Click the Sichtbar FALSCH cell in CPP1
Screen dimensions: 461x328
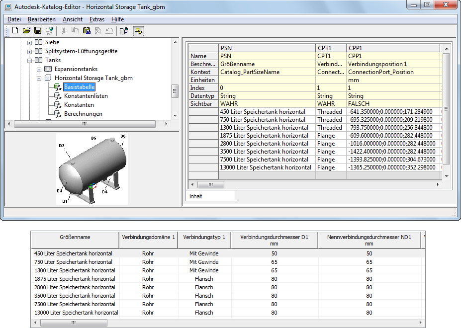393,104
